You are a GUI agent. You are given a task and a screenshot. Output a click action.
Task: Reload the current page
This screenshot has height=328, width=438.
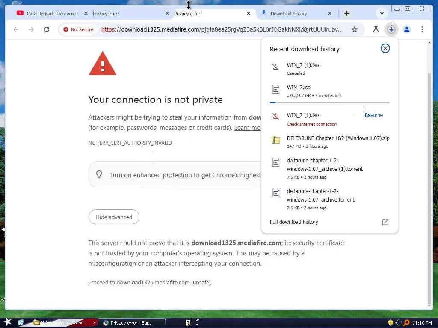[x=47, y=29]
